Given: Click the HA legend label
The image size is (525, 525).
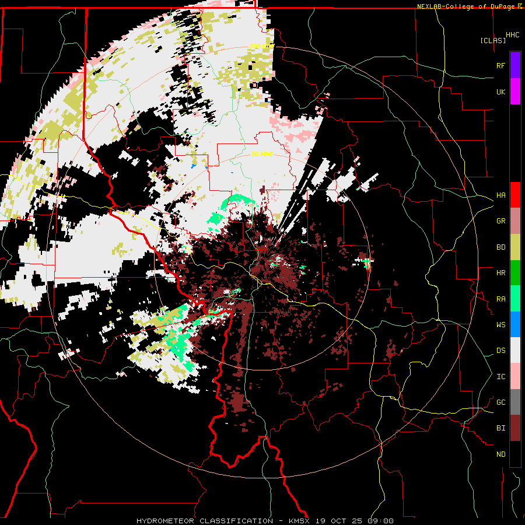Looking at the screenshot, I should (x=501, y=195).
